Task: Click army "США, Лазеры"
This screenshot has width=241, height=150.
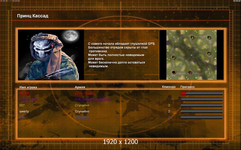Action: [x=85, y=93]
